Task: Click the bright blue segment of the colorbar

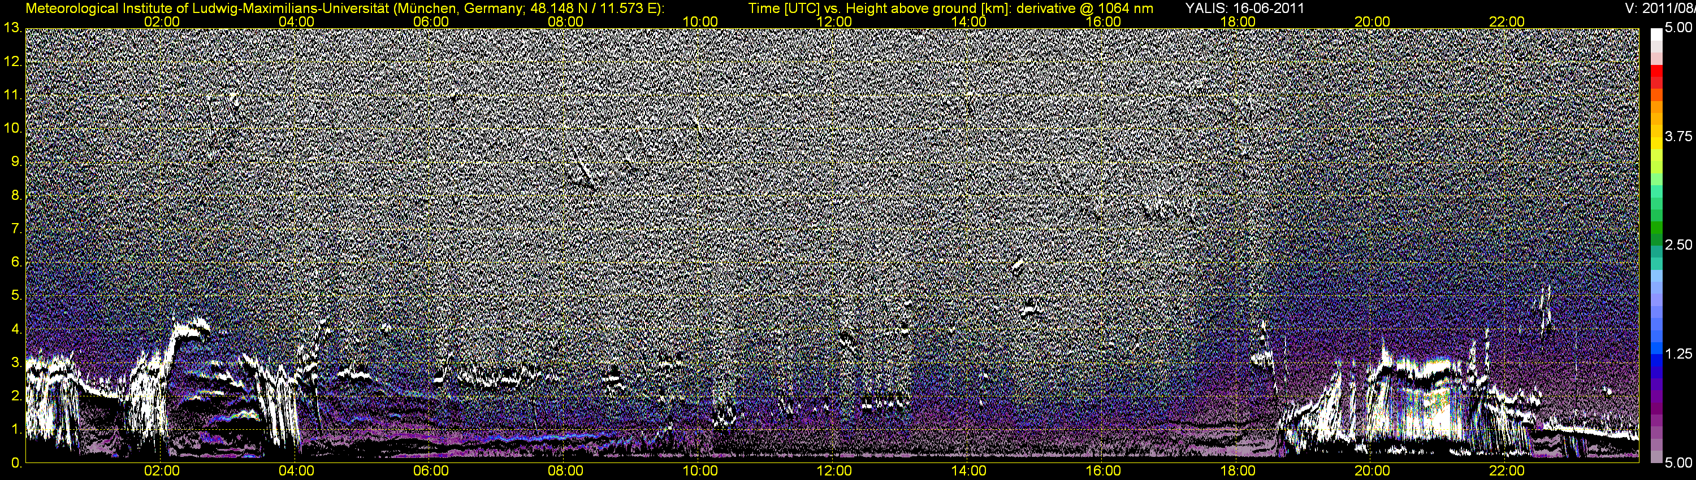Action: [1656, 348]
